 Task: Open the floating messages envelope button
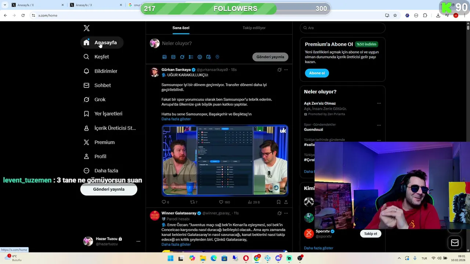[x=455, y=243]
